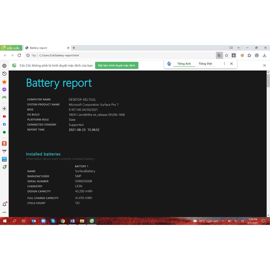Open the taskbar clock and date
This screenshot has width=270, height=270.
tap(253, 221)
